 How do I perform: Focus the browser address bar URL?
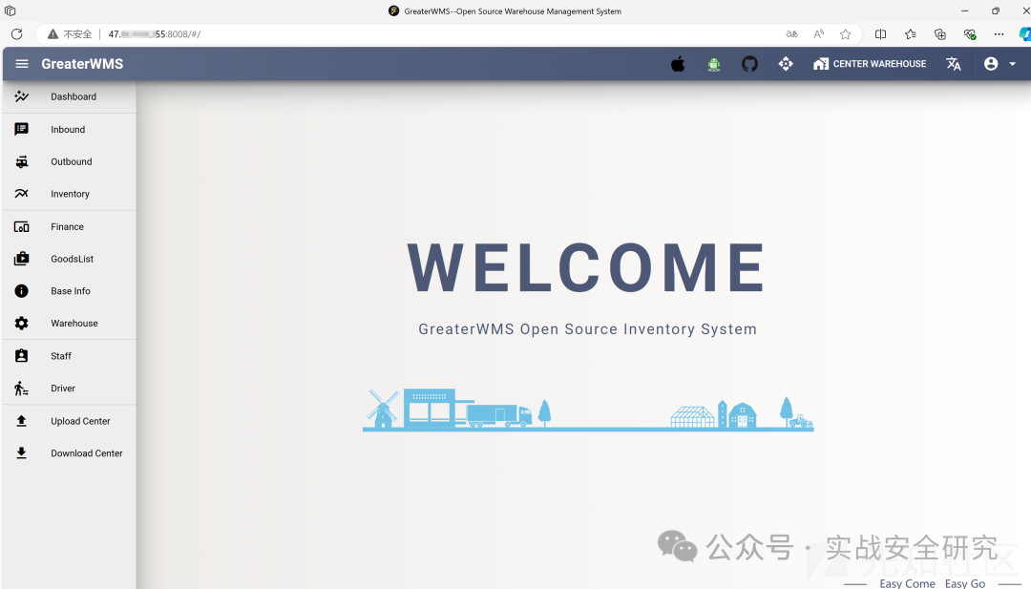(x=155, y=34)
